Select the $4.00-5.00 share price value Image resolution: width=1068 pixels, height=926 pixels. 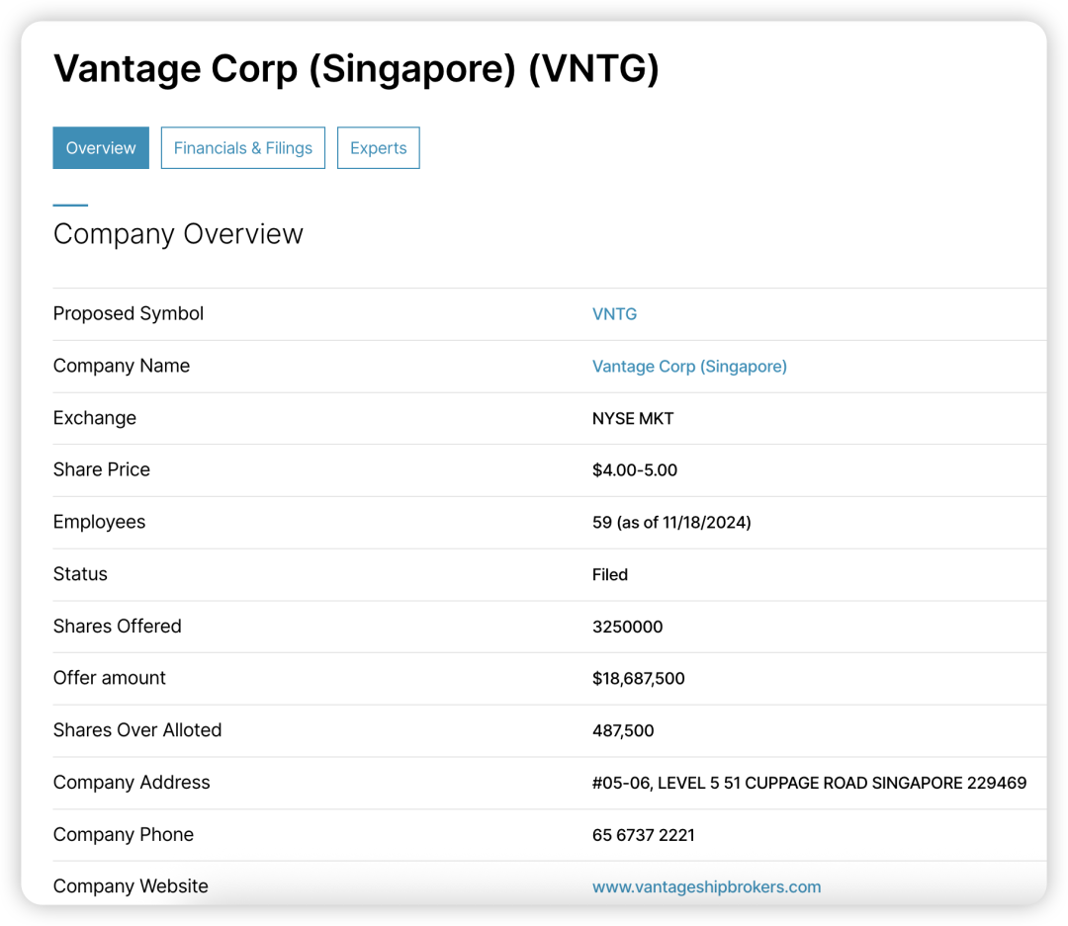tap(635, 470)
